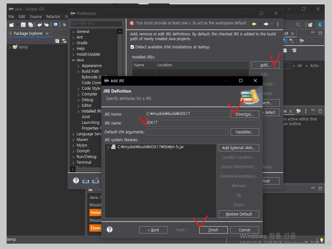Screen dimensions: 332x249
Task: Click the Restore Default button
Action: [239, 214]
